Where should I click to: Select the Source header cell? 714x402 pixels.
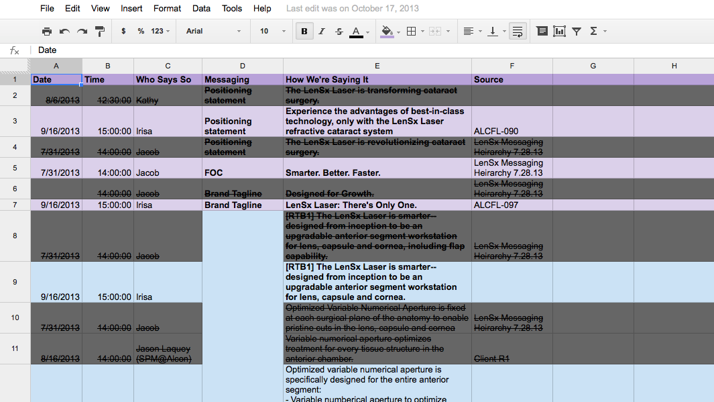tap(512, 79)
